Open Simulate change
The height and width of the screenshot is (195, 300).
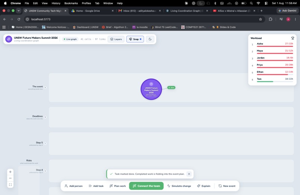tap(179, 186)
